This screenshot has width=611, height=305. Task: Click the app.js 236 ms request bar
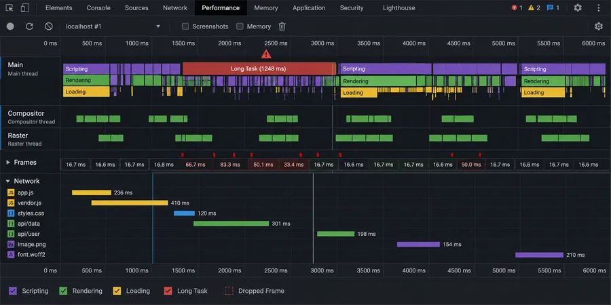point(92,192)
